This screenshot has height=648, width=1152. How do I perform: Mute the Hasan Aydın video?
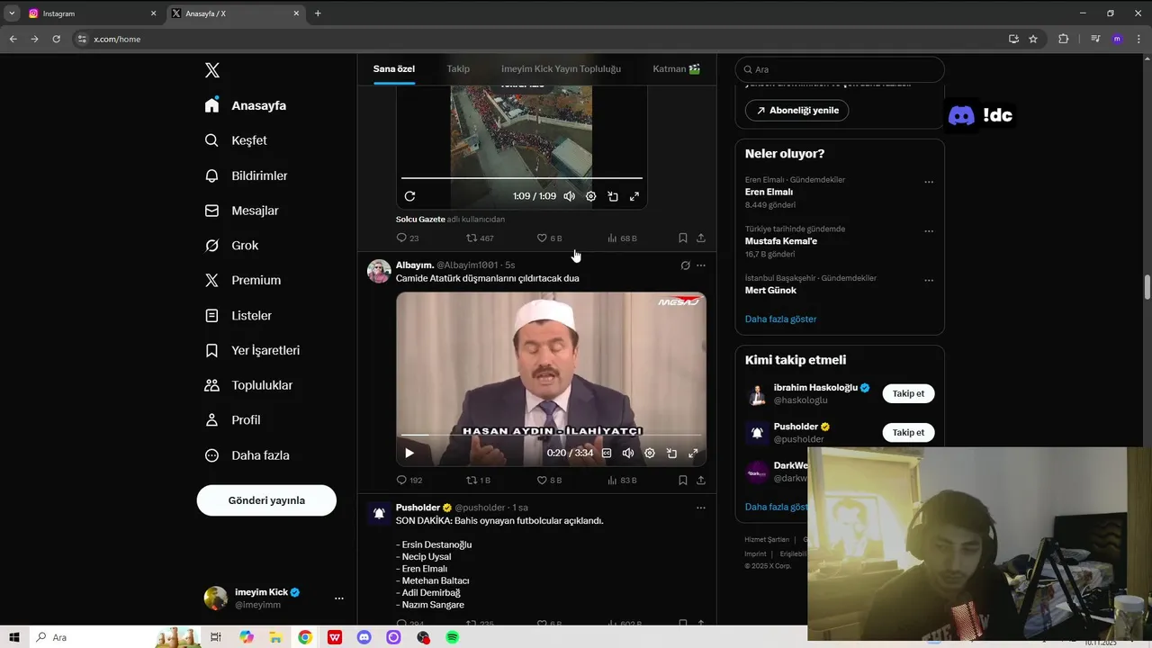(x=628, y=454)
